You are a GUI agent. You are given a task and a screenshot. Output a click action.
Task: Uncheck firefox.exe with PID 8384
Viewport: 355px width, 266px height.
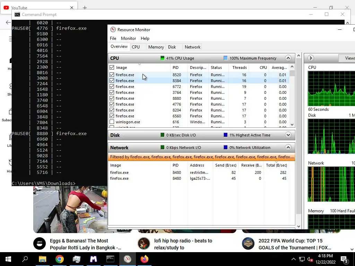(x=112, y=80)
